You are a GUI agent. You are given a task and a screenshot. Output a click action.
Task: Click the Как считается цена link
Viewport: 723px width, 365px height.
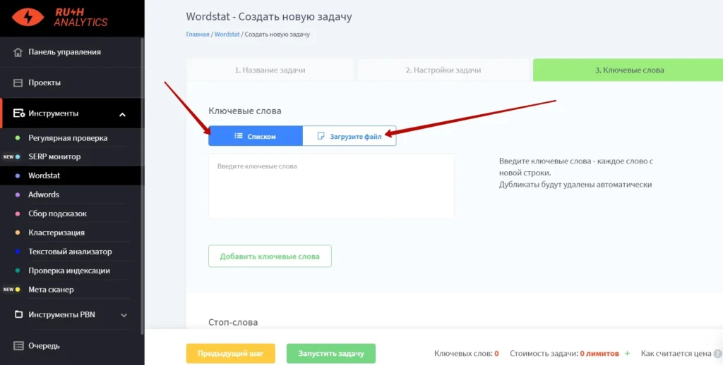(676, 354)
